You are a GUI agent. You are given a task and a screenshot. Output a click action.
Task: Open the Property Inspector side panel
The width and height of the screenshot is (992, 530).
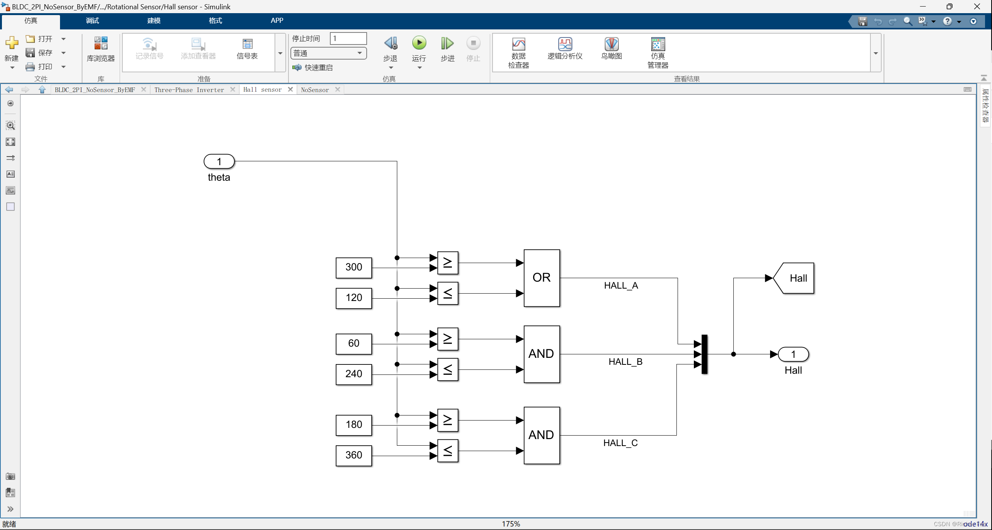986,105
